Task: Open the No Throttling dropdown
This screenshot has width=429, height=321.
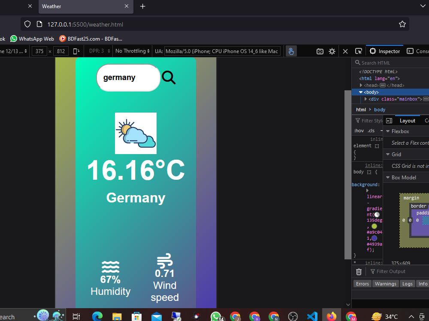Action: pyautogui.click(x=132, y=51)
